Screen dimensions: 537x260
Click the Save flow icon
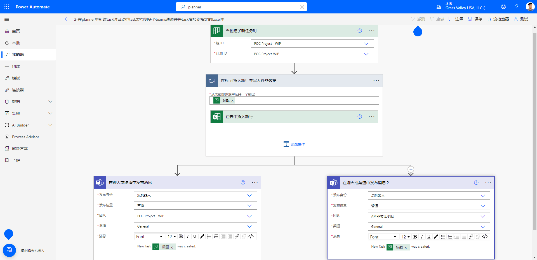470,19
